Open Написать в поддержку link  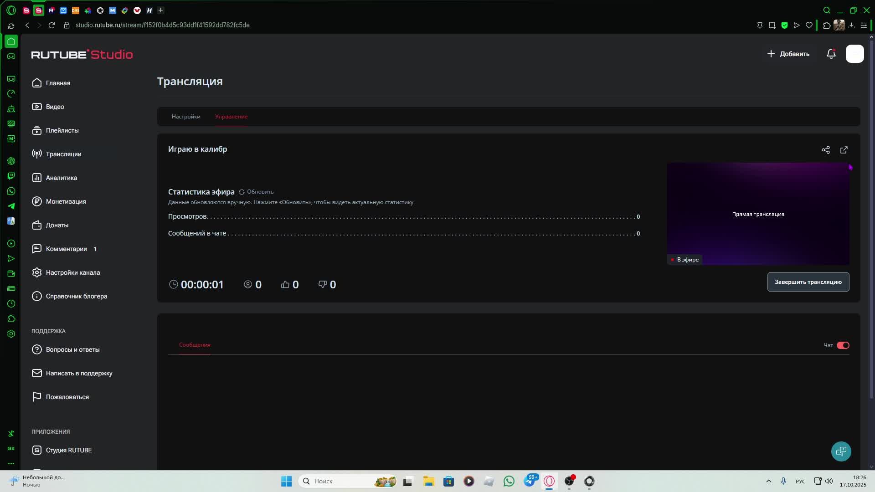(79, 373)
